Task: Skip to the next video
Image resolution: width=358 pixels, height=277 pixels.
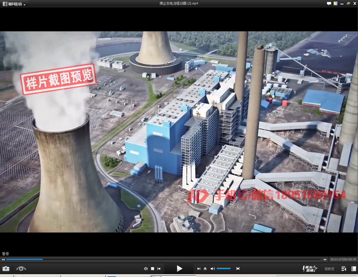Action: click(x=199, y=269)
